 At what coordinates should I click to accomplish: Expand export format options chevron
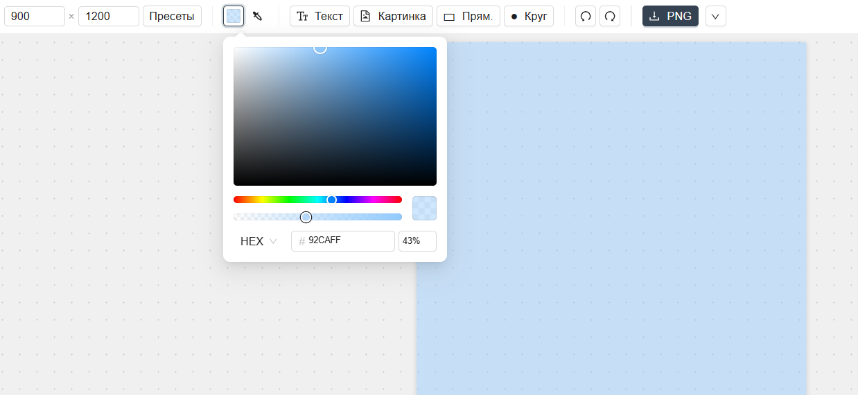pyautogui.click(x=715, y=16)
